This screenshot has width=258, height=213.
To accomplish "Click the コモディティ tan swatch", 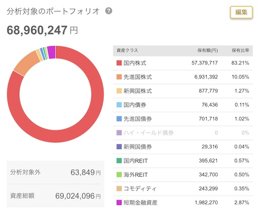I will (x=119, y=188).
